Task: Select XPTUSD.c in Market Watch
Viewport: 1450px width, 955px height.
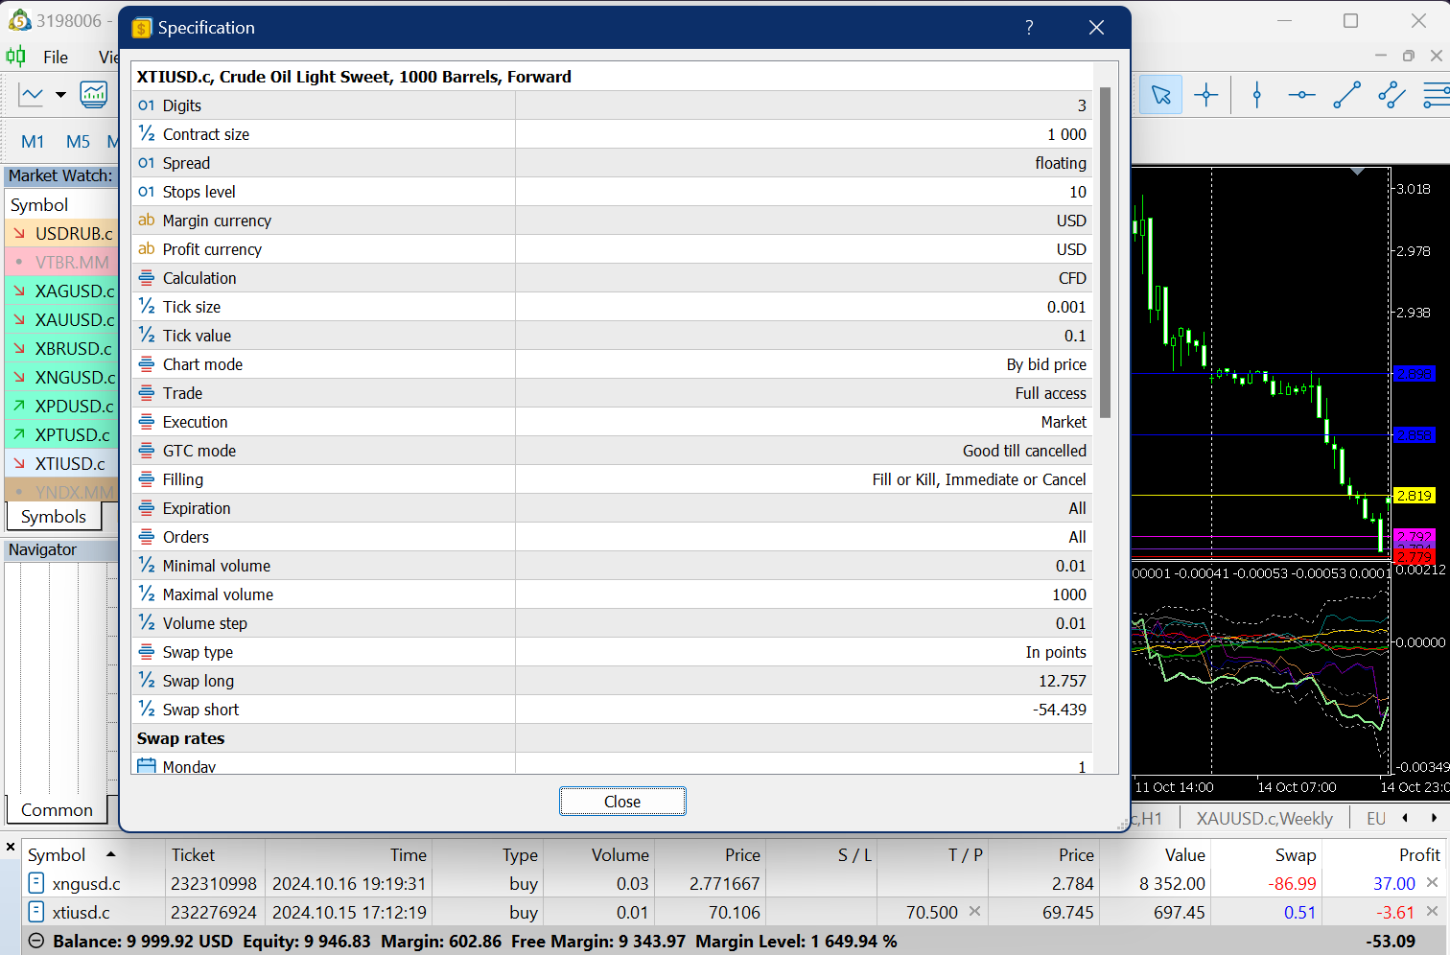Action: tap(61, 434)
